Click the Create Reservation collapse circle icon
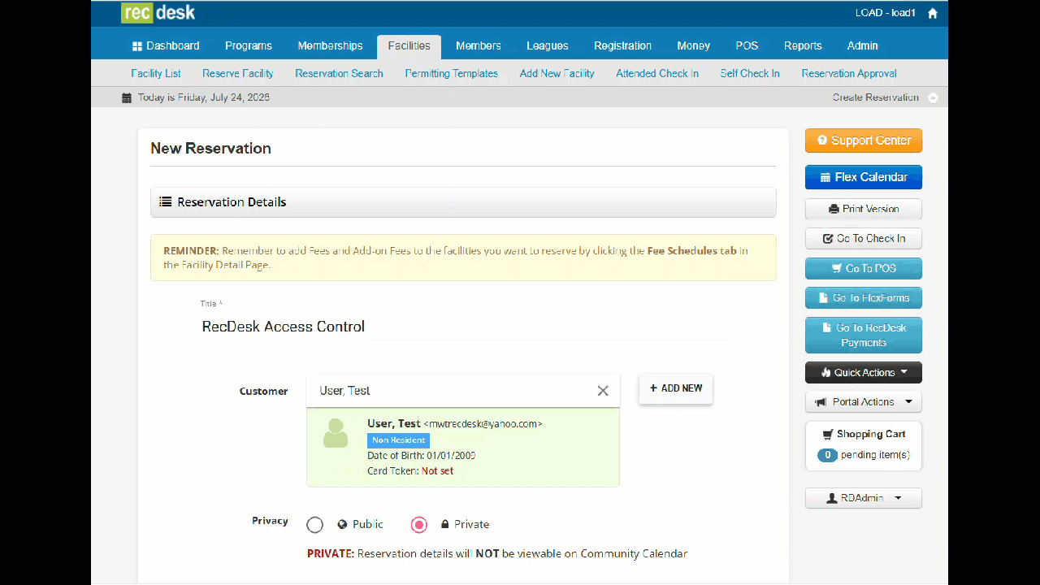 (933, 97)
